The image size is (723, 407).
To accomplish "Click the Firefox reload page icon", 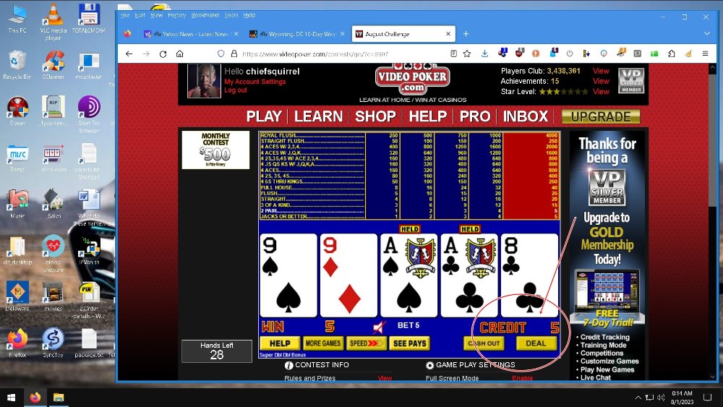I will tap(163, 53).
